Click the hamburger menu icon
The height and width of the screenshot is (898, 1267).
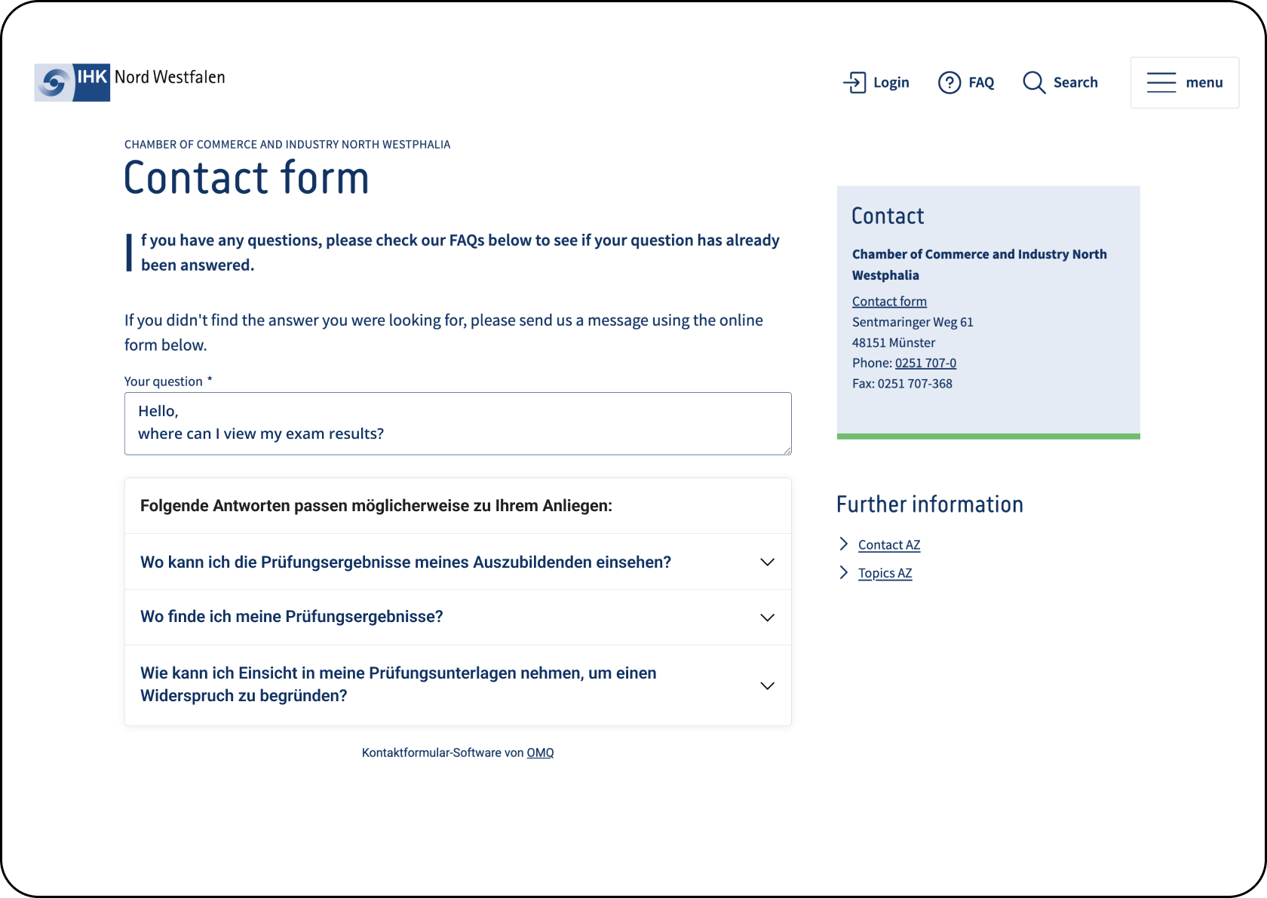(1161, 82)
